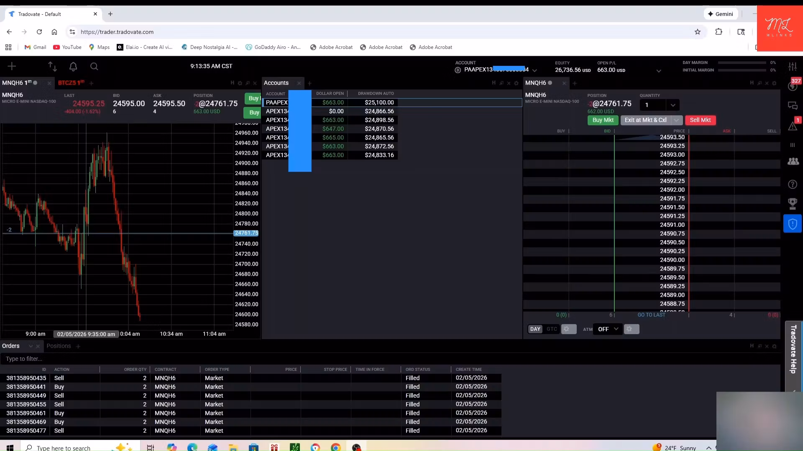Screen dimensions: 803x451
Task: Open the community people icon
Action: point(793,161)
